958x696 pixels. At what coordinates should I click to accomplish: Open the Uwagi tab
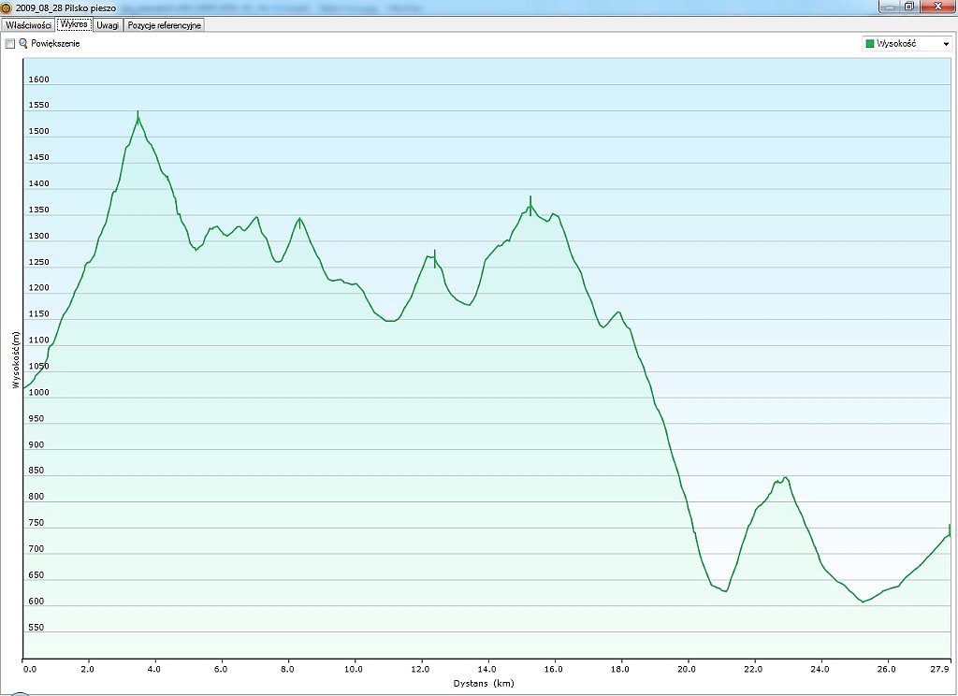tap(108, 25)
